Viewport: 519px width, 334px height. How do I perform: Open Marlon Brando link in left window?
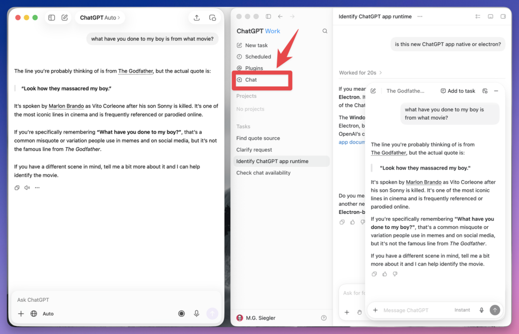[x=66, y=106]
